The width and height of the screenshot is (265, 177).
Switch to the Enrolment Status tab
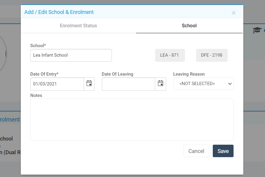click(x=78, y=26)
